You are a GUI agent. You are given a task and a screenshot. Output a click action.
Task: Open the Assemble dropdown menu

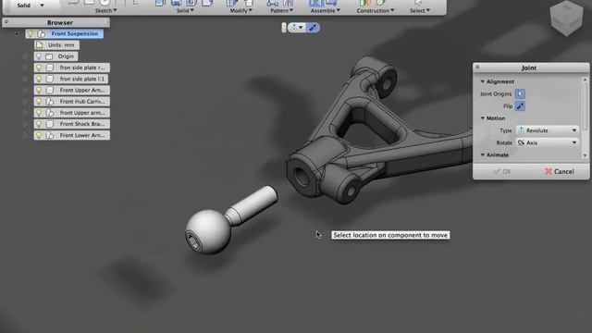click(x=325, y=10)
